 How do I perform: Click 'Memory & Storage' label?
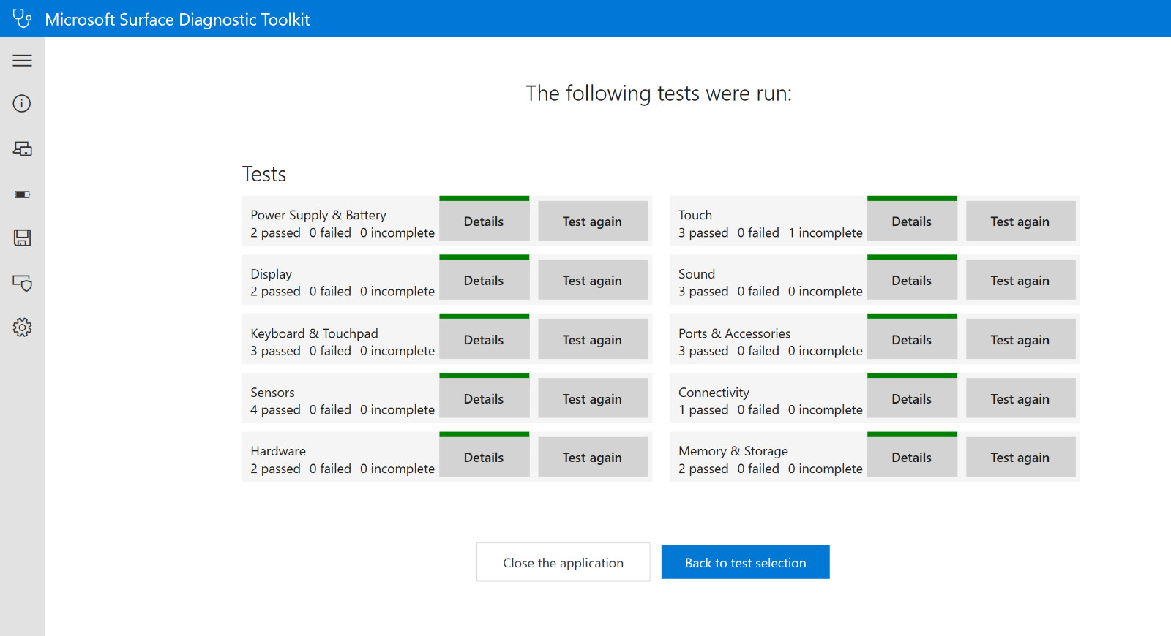coord(733,451)
